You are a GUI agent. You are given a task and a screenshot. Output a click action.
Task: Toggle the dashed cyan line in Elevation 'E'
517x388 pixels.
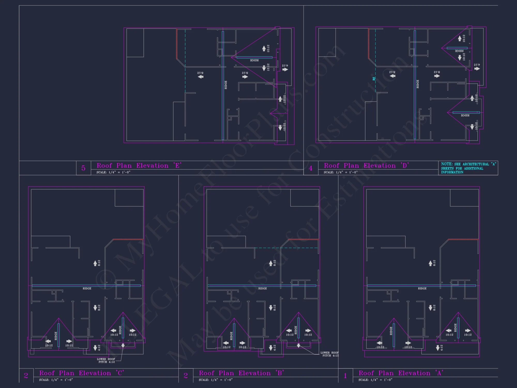pyautogui.click(x=185, y=65)
